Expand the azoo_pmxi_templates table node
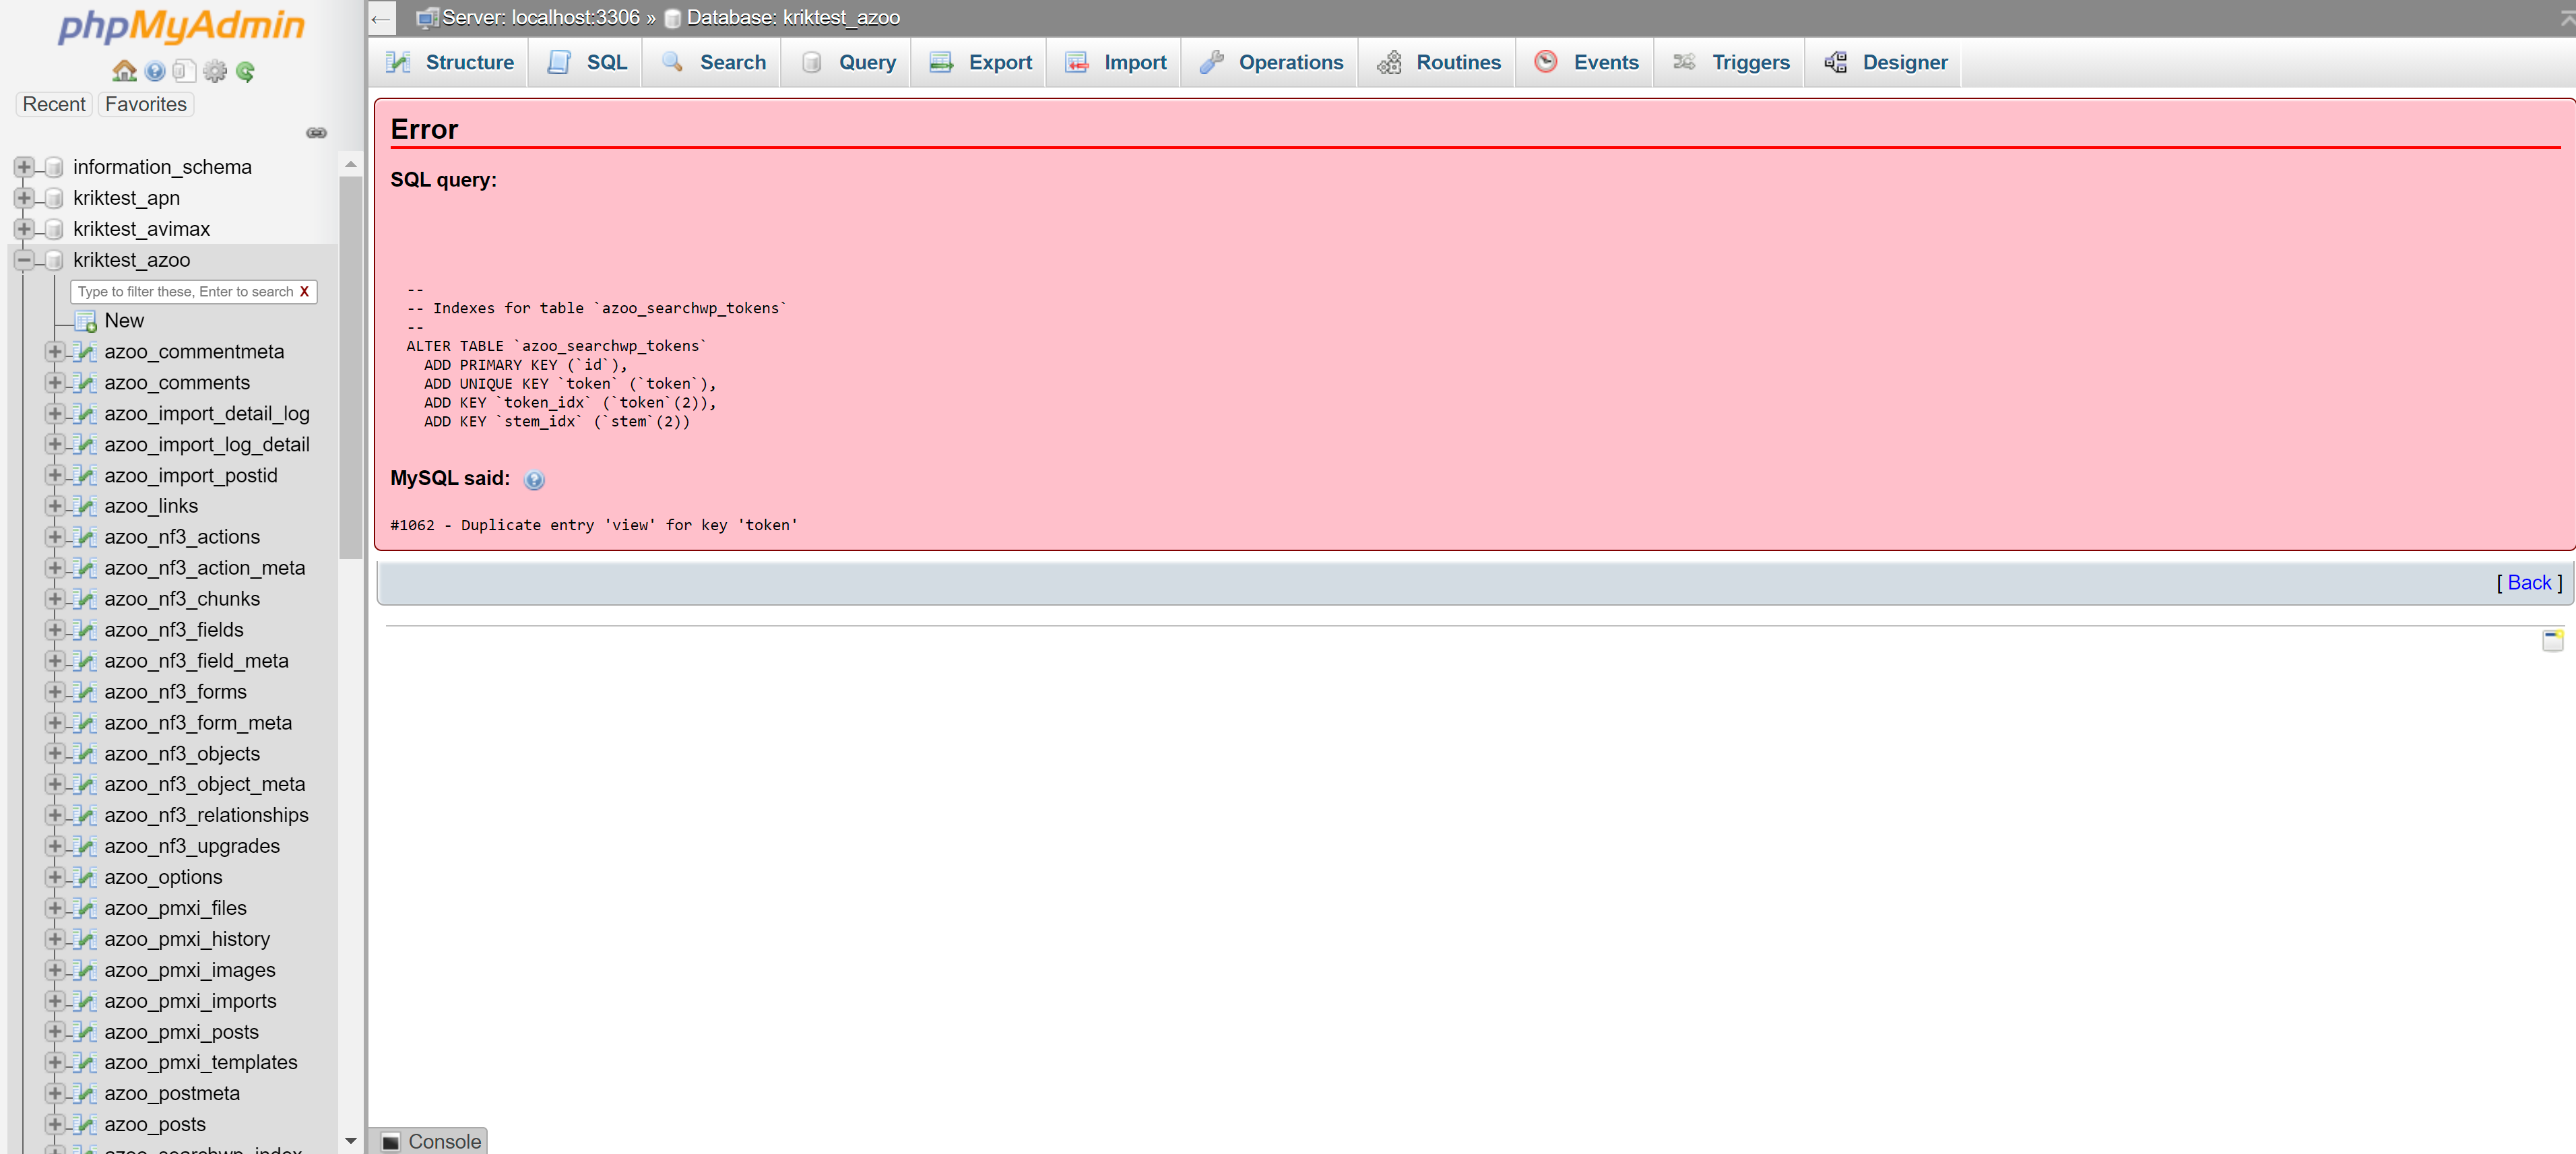 pos(55,1062)
